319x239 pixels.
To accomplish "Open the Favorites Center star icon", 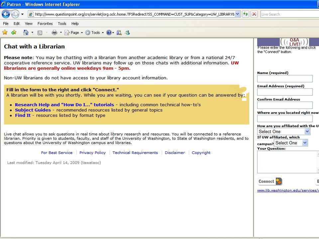I will click(5, 32).
